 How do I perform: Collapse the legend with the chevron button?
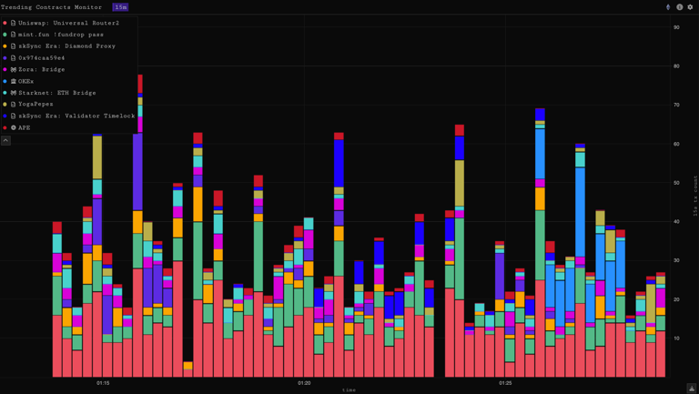(x=5, y=141)
